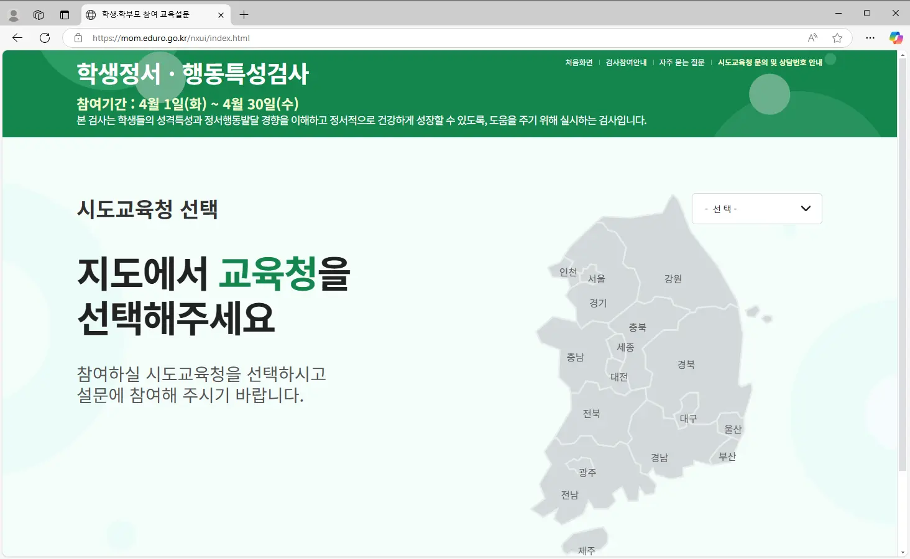This screenshot has width=910, height=559.
Task: Click the site security lock icon
Action: tap(78, 38)
